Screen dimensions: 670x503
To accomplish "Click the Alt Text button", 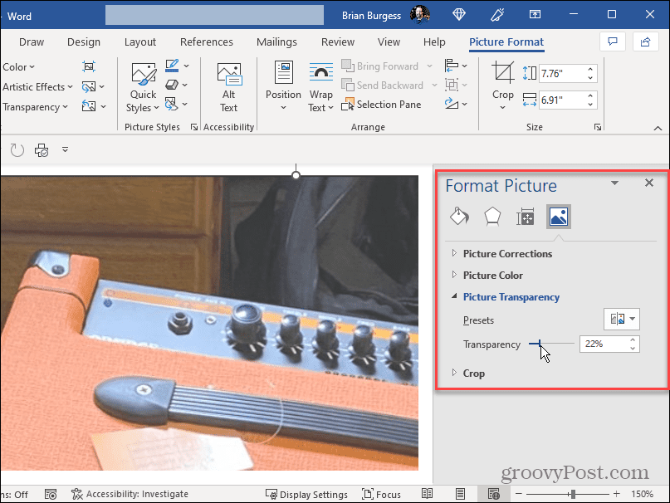I will pos(228,87).
